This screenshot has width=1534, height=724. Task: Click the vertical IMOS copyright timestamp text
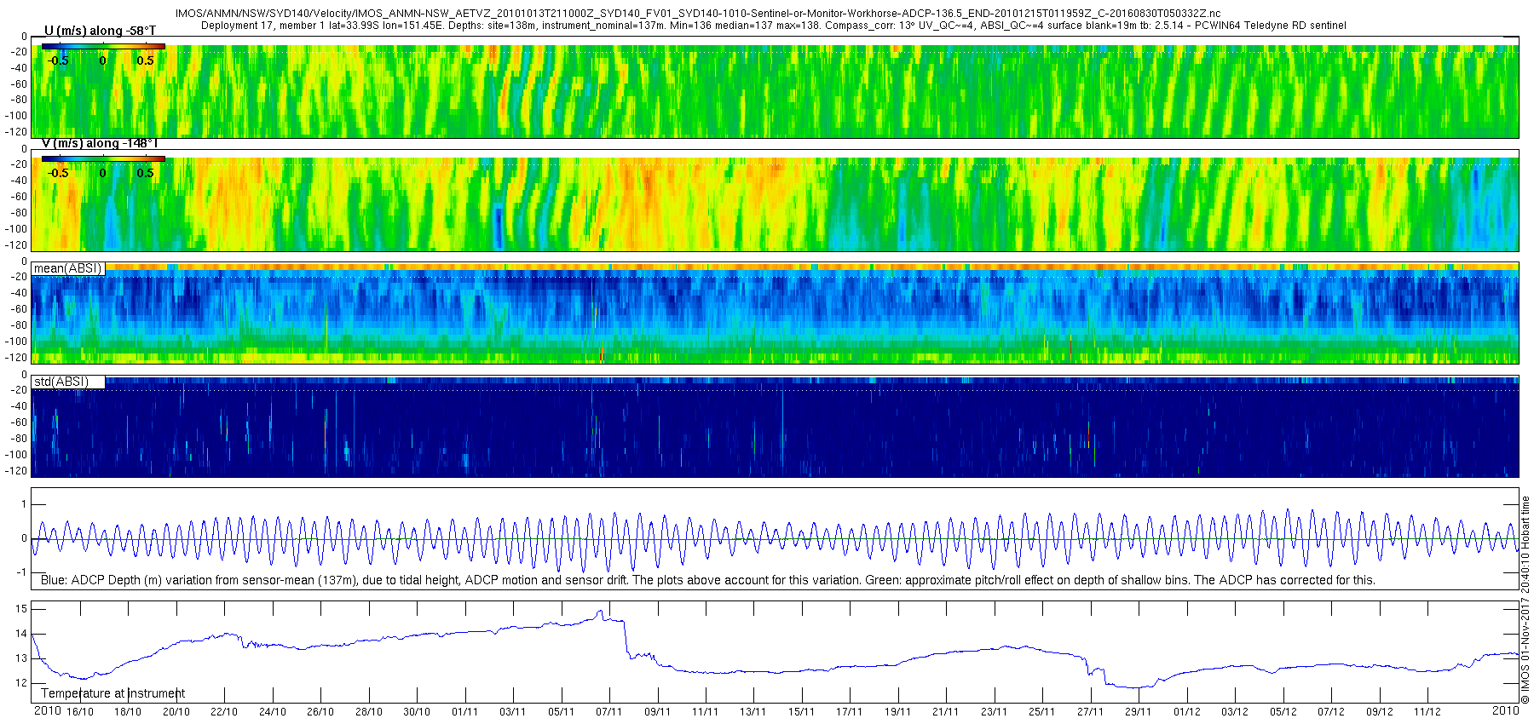pyautogui.click(x=1525, y=600)
